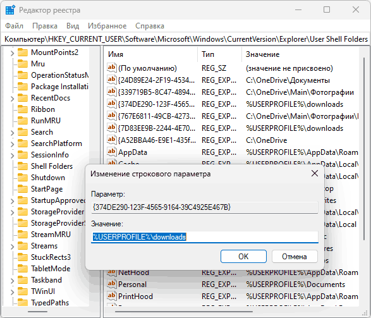Click the AppData value icon
The image size is (371, 318).
coord(112,152)
